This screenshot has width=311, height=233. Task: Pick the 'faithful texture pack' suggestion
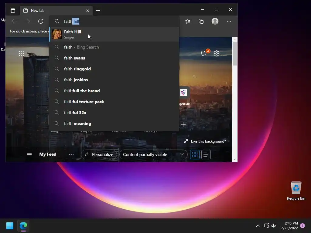click(x=114, y=102)
